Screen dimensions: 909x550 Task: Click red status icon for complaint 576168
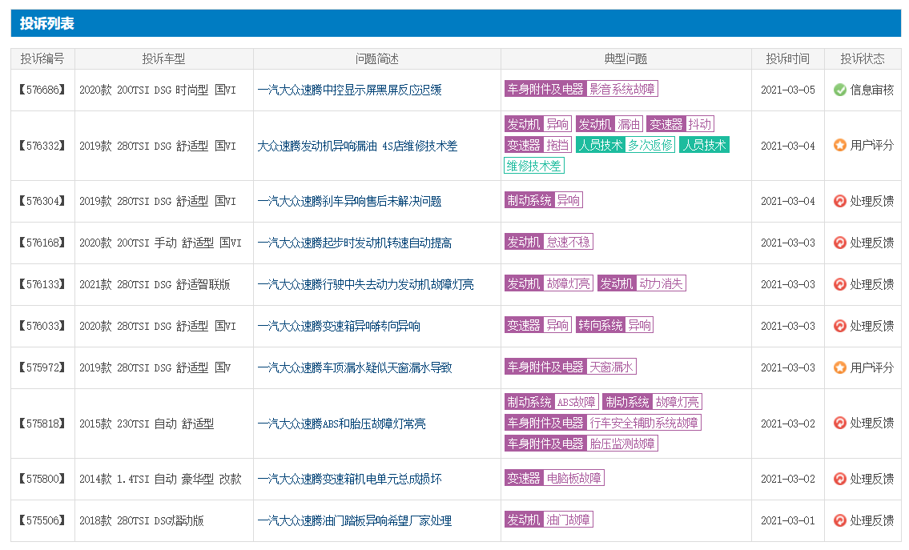839,243
